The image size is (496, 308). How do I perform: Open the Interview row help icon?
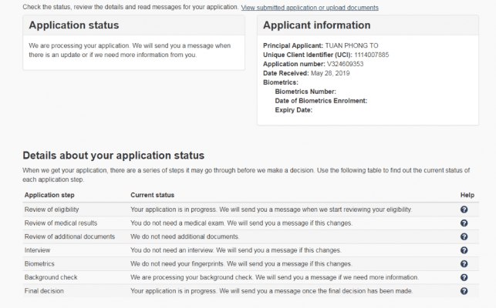(464, 250)
